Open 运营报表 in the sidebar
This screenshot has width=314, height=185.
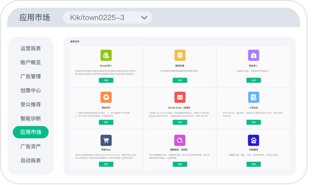(31, 48)
